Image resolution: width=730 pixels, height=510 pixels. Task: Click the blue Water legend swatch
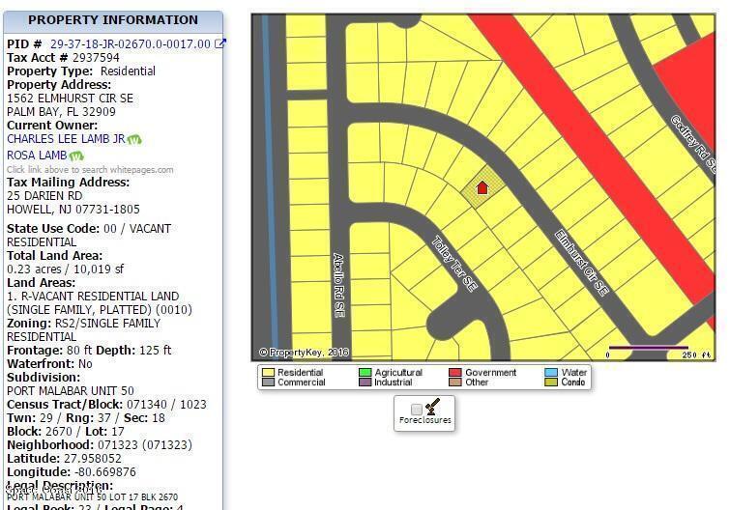(550, 373)
